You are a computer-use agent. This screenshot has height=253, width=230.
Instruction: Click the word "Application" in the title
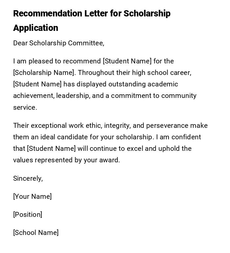(35, 28)
